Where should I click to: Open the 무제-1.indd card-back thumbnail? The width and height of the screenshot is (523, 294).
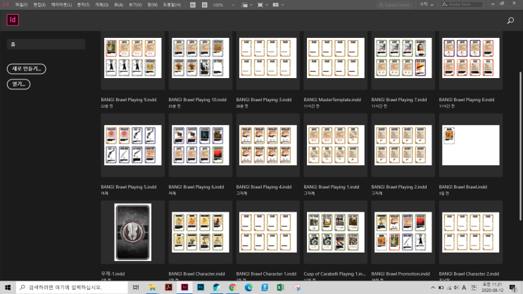pyautogui.click(x=133, y=232)
